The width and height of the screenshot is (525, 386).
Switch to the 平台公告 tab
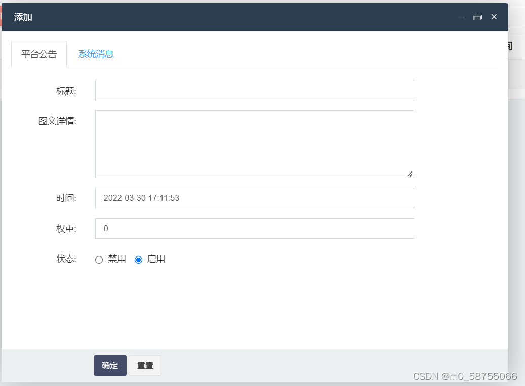click(39, 54)
